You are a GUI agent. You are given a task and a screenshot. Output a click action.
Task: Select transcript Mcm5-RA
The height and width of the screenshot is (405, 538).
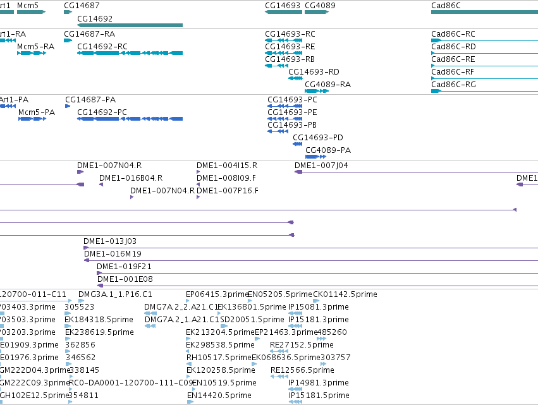tap(32, 53)
